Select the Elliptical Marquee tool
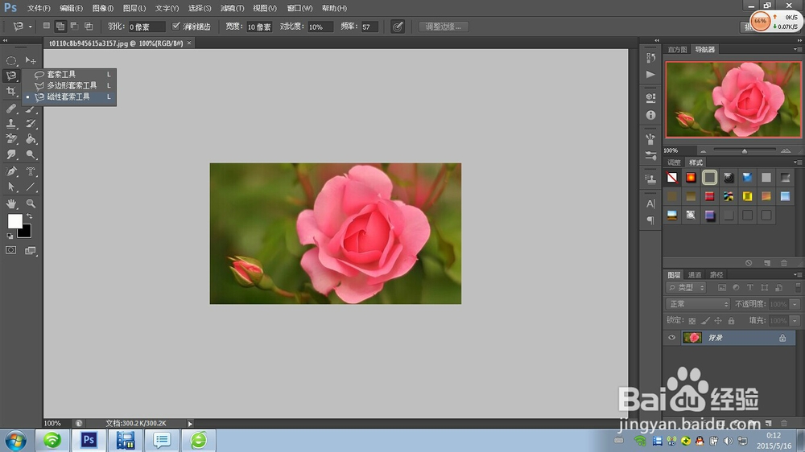The height and width of the screenshot is (452, 805). pyautogui.click(x=10, y=60)
